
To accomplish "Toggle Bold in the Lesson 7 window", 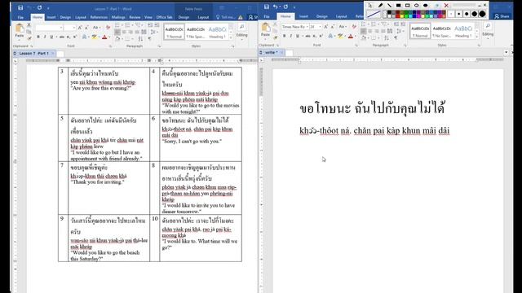I will click(x=38, y=37).
